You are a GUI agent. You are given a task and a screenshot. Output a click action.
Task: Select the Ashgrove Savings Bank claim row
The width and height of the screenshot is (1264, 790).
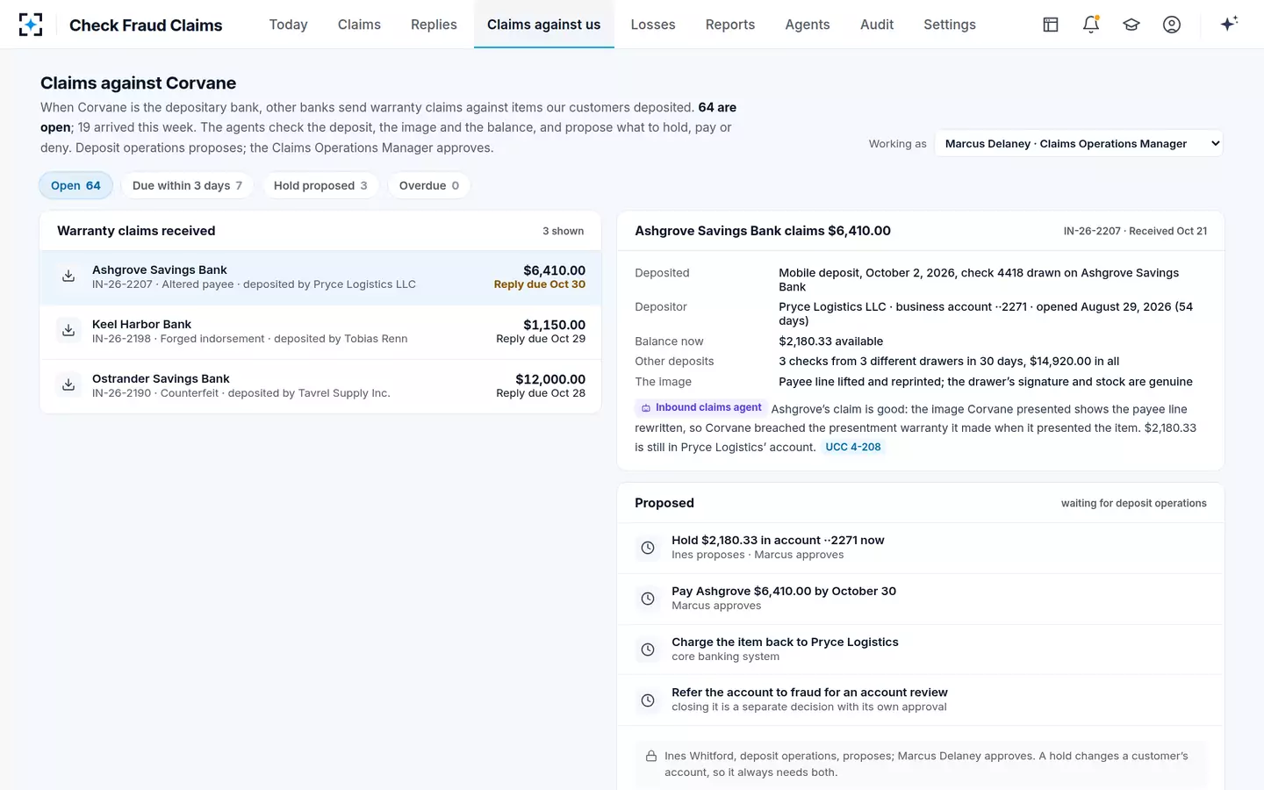[x=320, y=277]
